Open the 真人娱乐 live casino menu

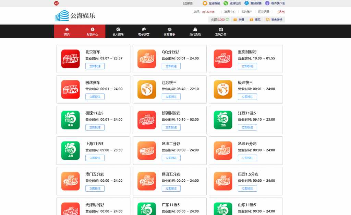click(118, 31)
